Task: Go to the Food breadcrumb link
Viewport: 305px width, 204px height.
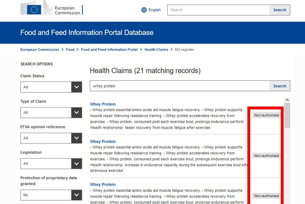Action: (x=70, y=49)
